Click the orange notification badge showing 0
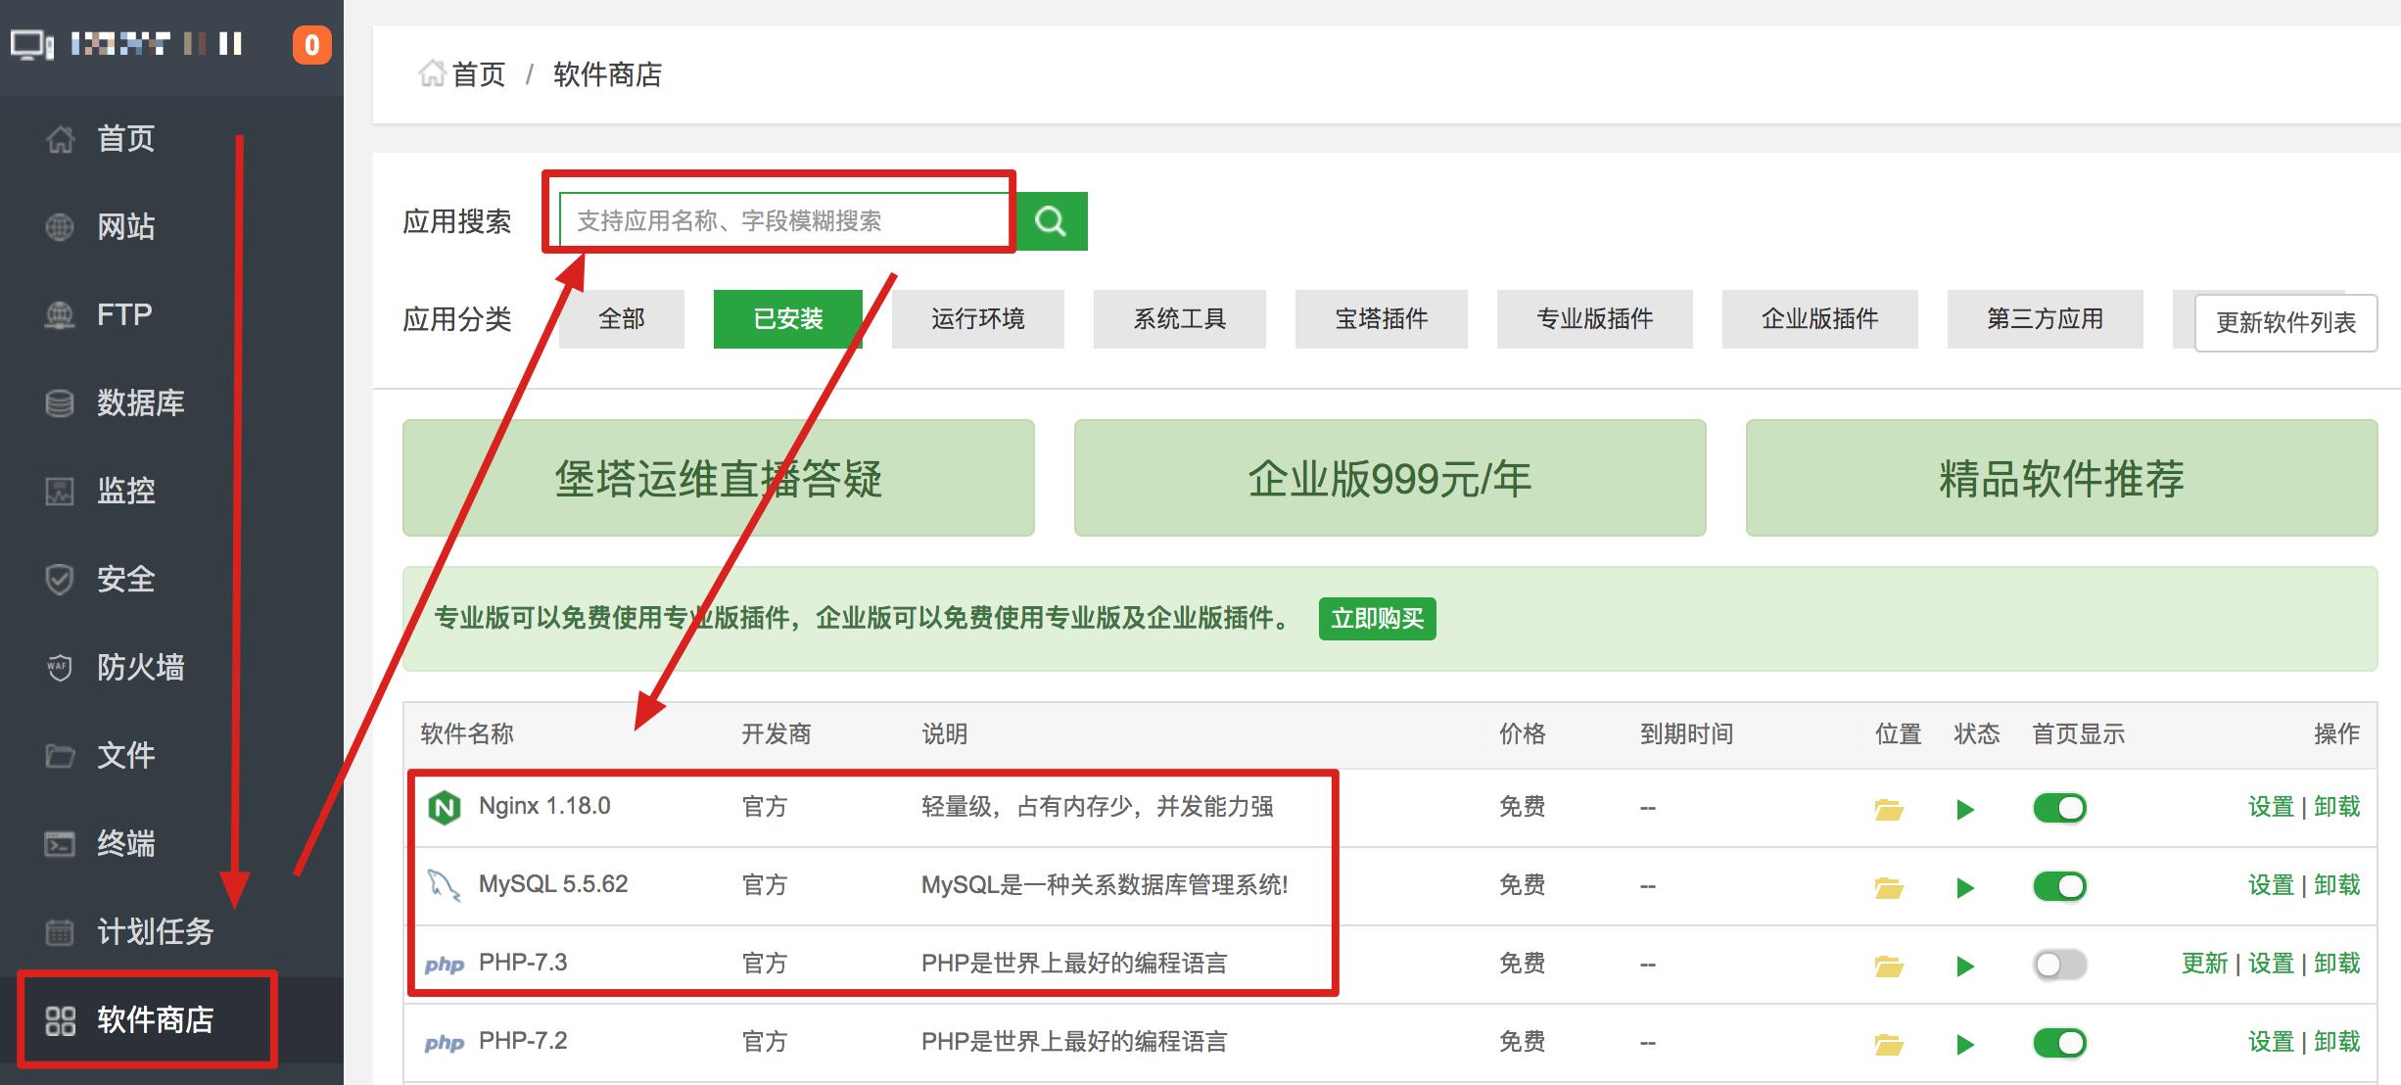2401x1085 pixels. coord(311,44)
